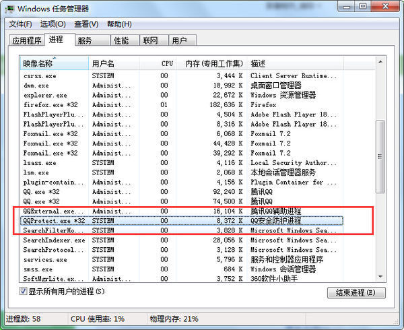The height and width of the screenshot is (330, 404).
Task: Click CPU 使用率: 1% in status bar
Action: pos(98,319)
